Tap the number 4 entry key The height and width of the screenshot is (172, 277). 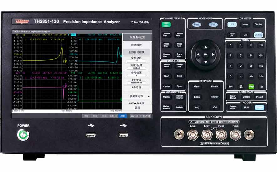point(230,56)
